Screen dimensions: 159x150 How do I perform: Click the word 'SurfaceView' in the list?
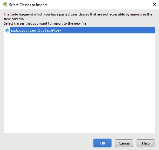coord(50,30)
